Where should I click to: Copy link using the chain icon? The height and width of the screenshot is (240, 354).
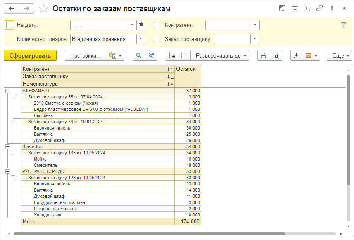319,8
